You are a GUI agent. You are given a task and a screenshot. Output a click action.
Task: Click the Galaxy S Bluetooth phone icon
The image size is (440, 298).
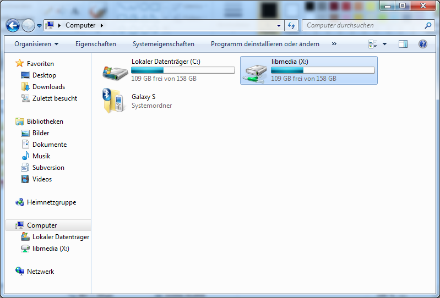pyautogui.click(x=114, y=101)
